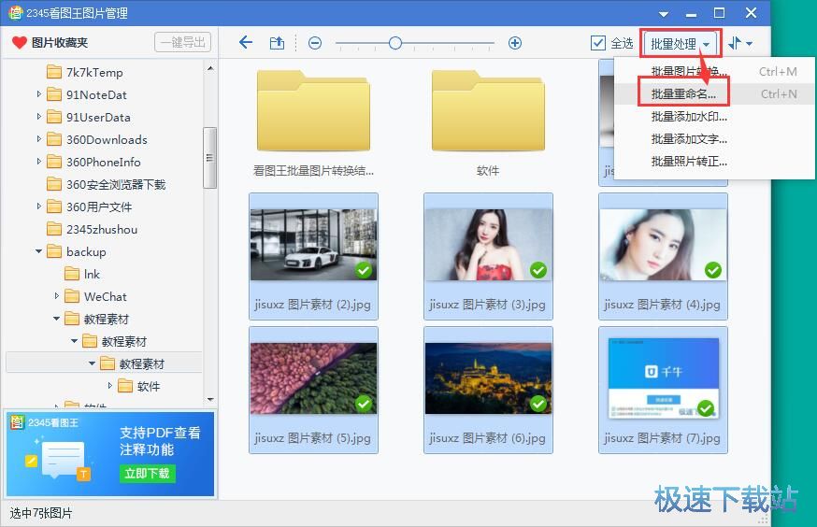Zoom in thumbnails with plus icon
Image resolution: width=817 pixels, height=527 pixels.
click(x=515, y=43)
